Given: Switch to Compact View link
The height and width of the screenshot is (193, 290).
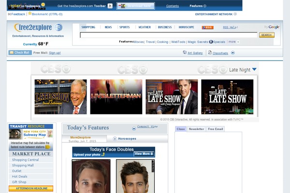Looking at the screenshot, I should pos(147,126).
